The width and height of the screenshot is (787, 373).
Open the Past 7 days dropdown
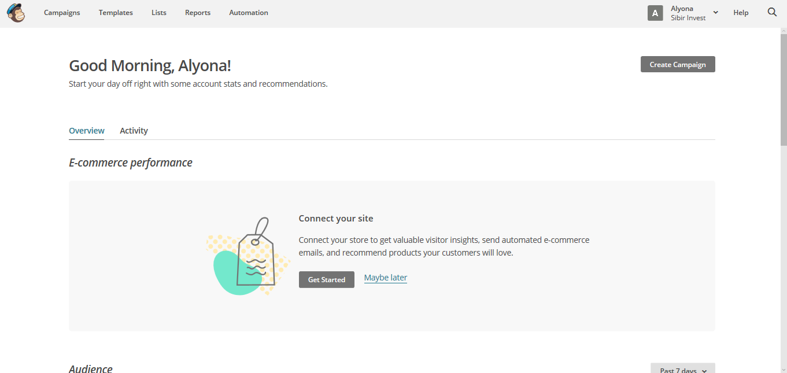tap(682, 370)
